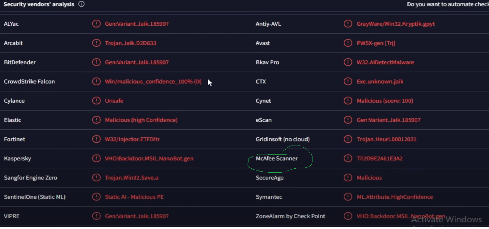This screenshot has height=229, width=489.
Task: Click the alert icon in the BitDefender row
Action: [x=96, y=62]
